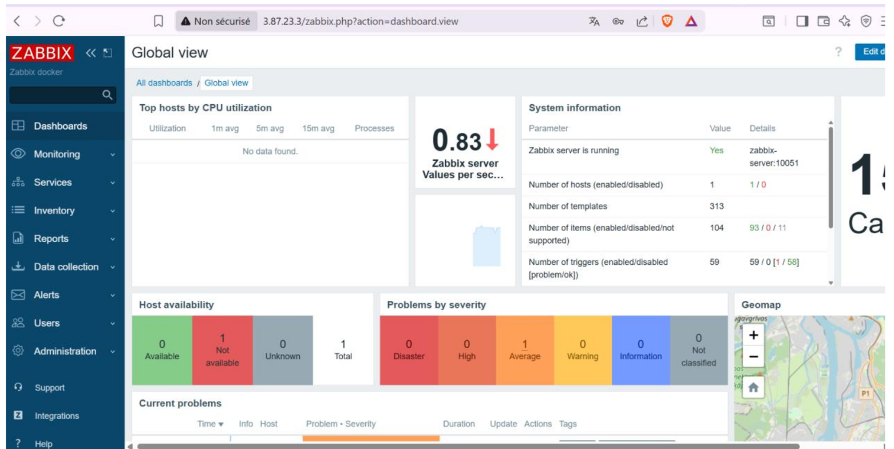Click the System information vertical scrollbar
The height and width of the screenshot is (449, 894).
(830, 177)
